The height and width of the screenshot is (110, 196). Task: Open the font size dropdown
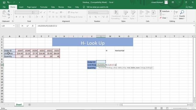[x=38, y=13]
